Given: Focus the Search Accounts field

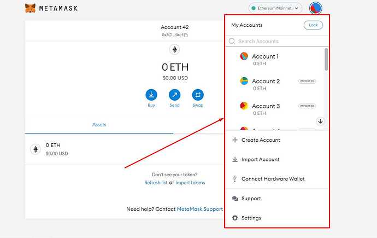Looking at the screenshot, I should [x=276, y=42].
